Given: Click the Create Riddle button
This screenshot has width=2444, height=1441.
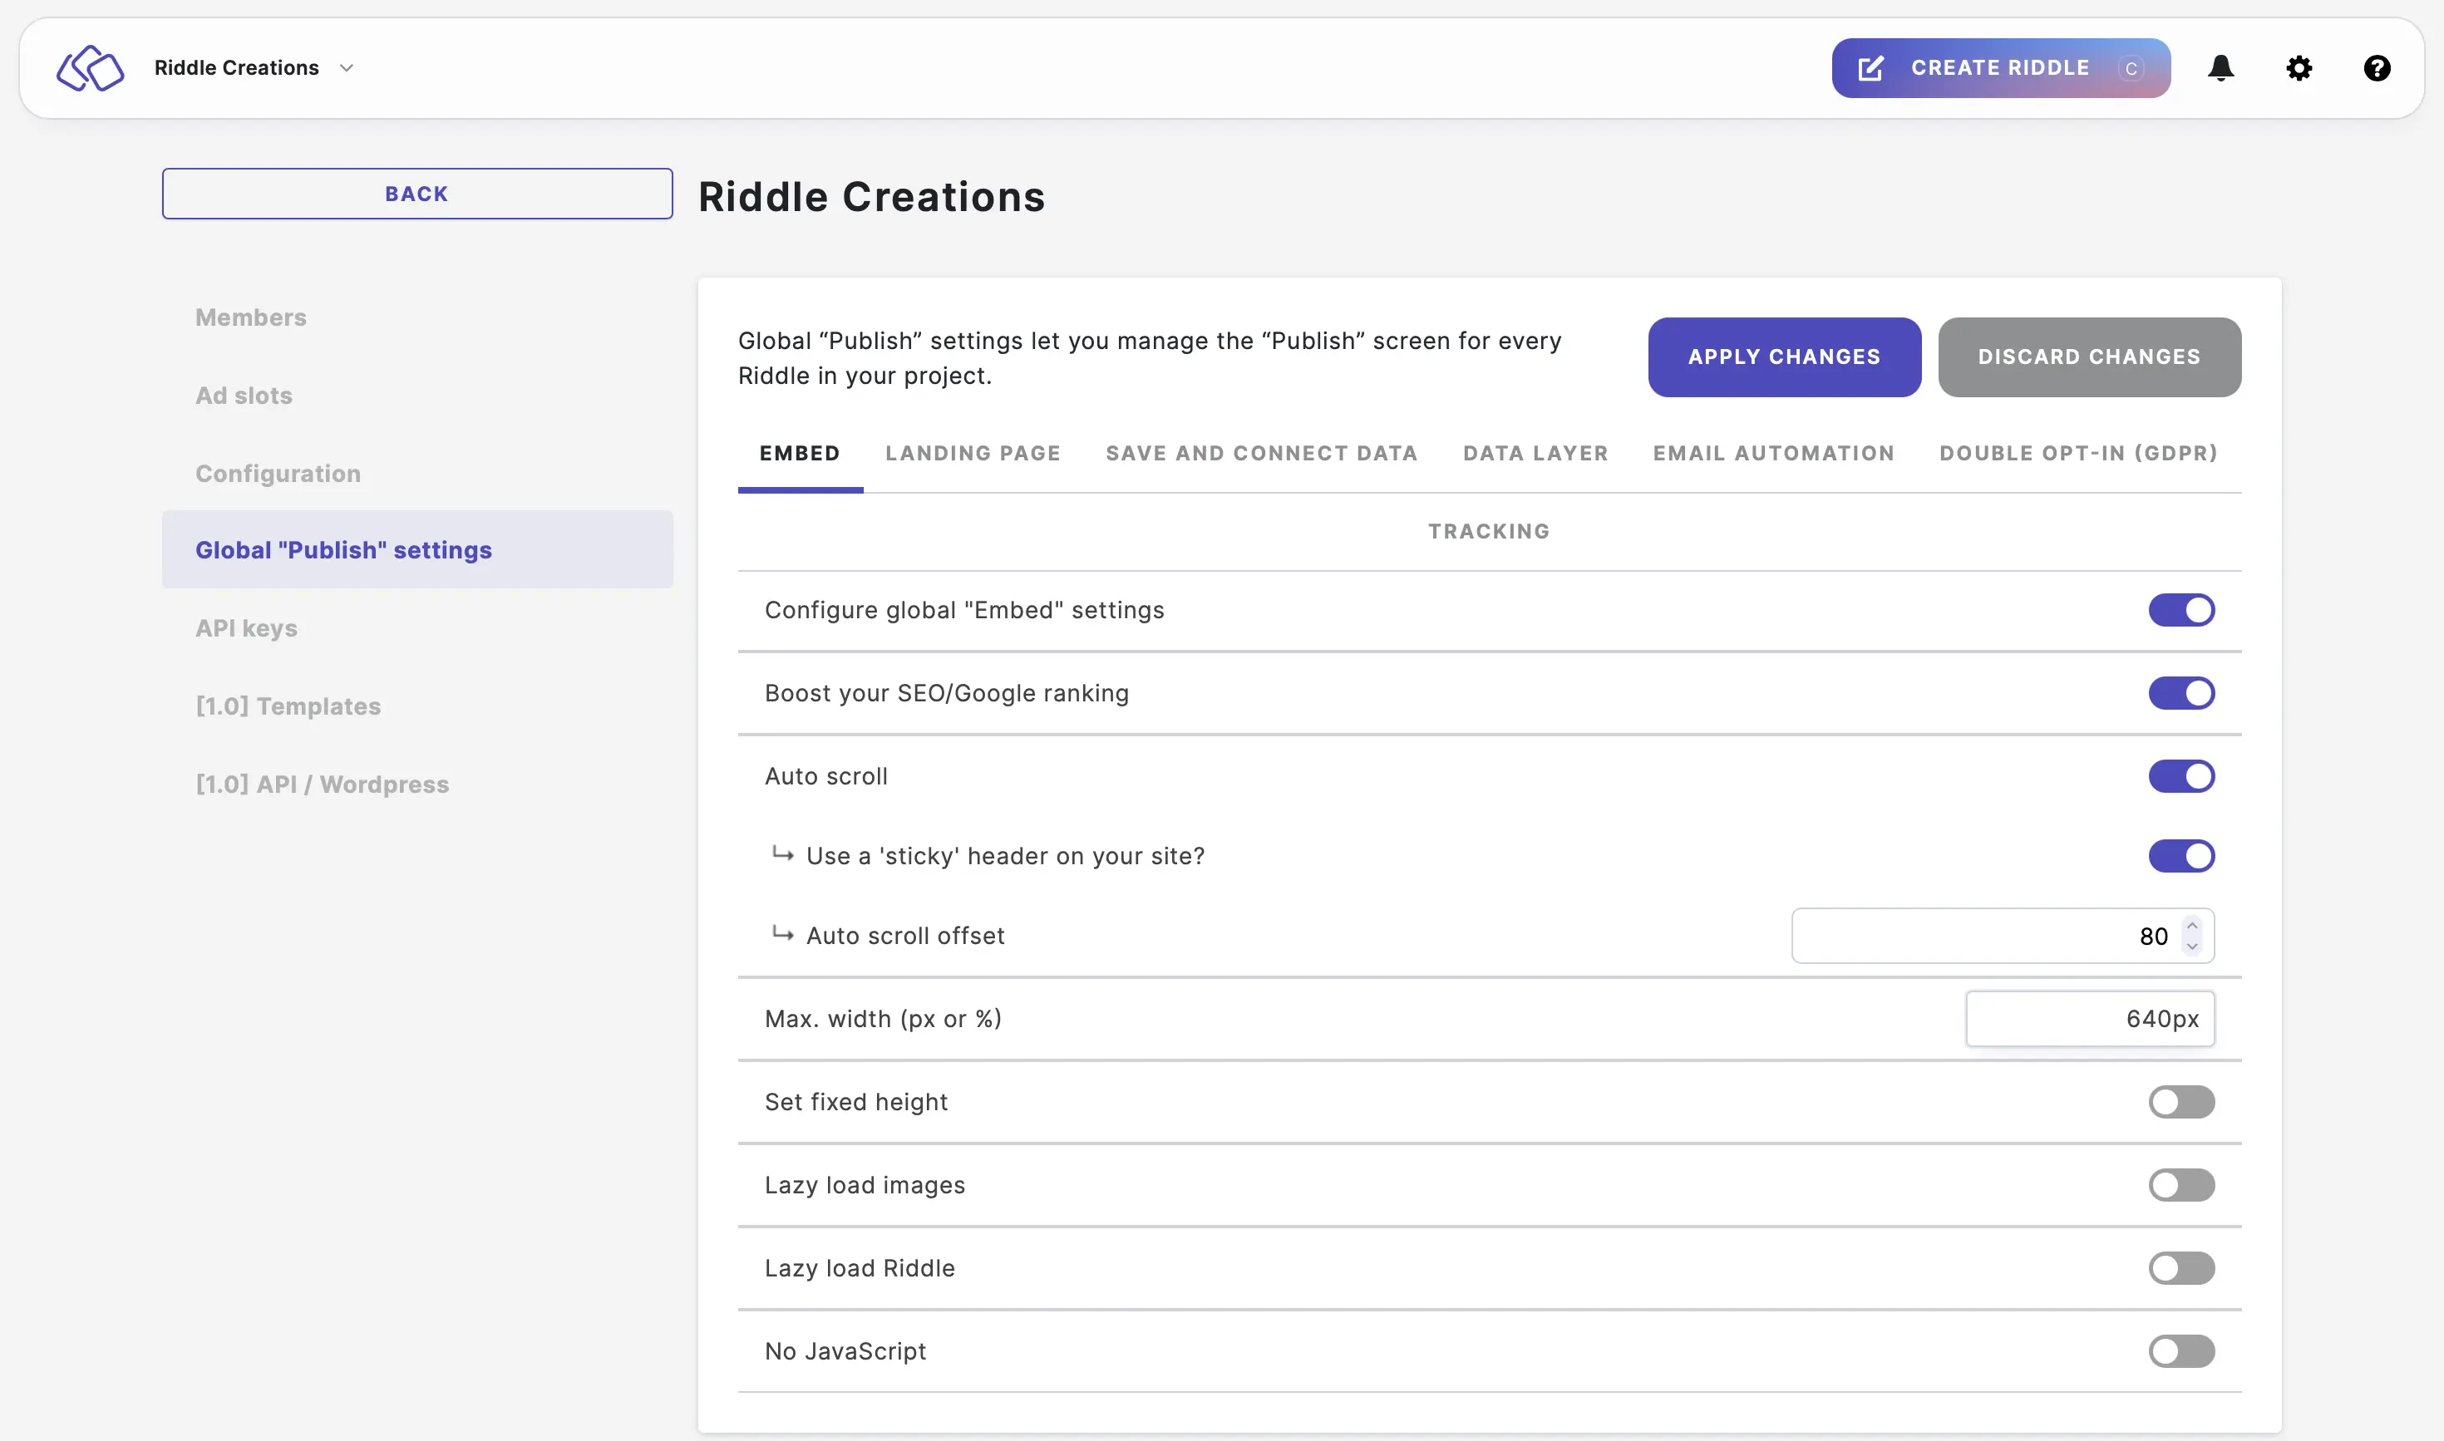Looking at the screenshot, I should [2000, 68].
